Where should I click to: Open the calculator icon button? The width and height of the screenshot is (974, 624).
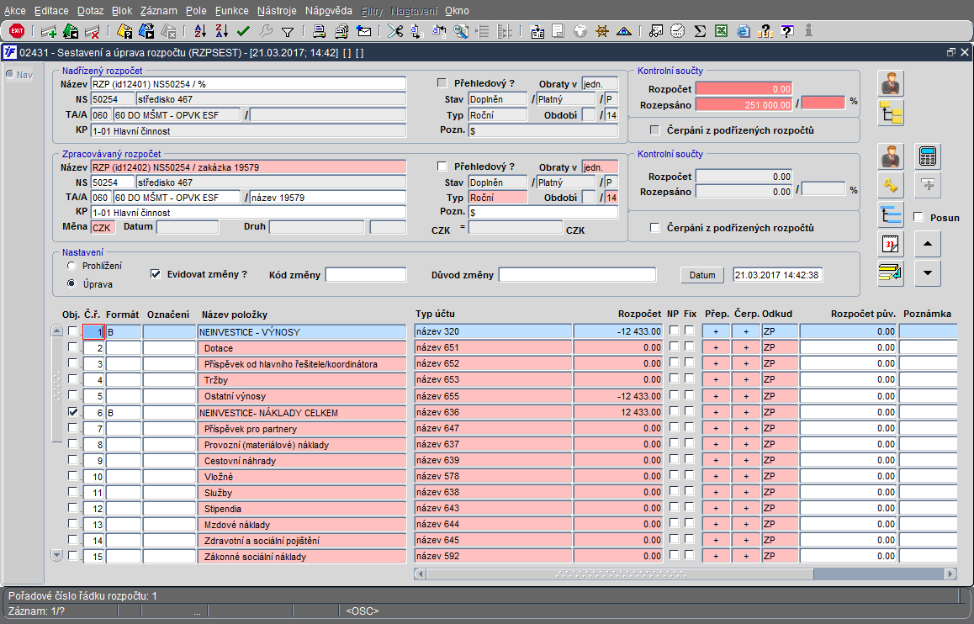928,156
